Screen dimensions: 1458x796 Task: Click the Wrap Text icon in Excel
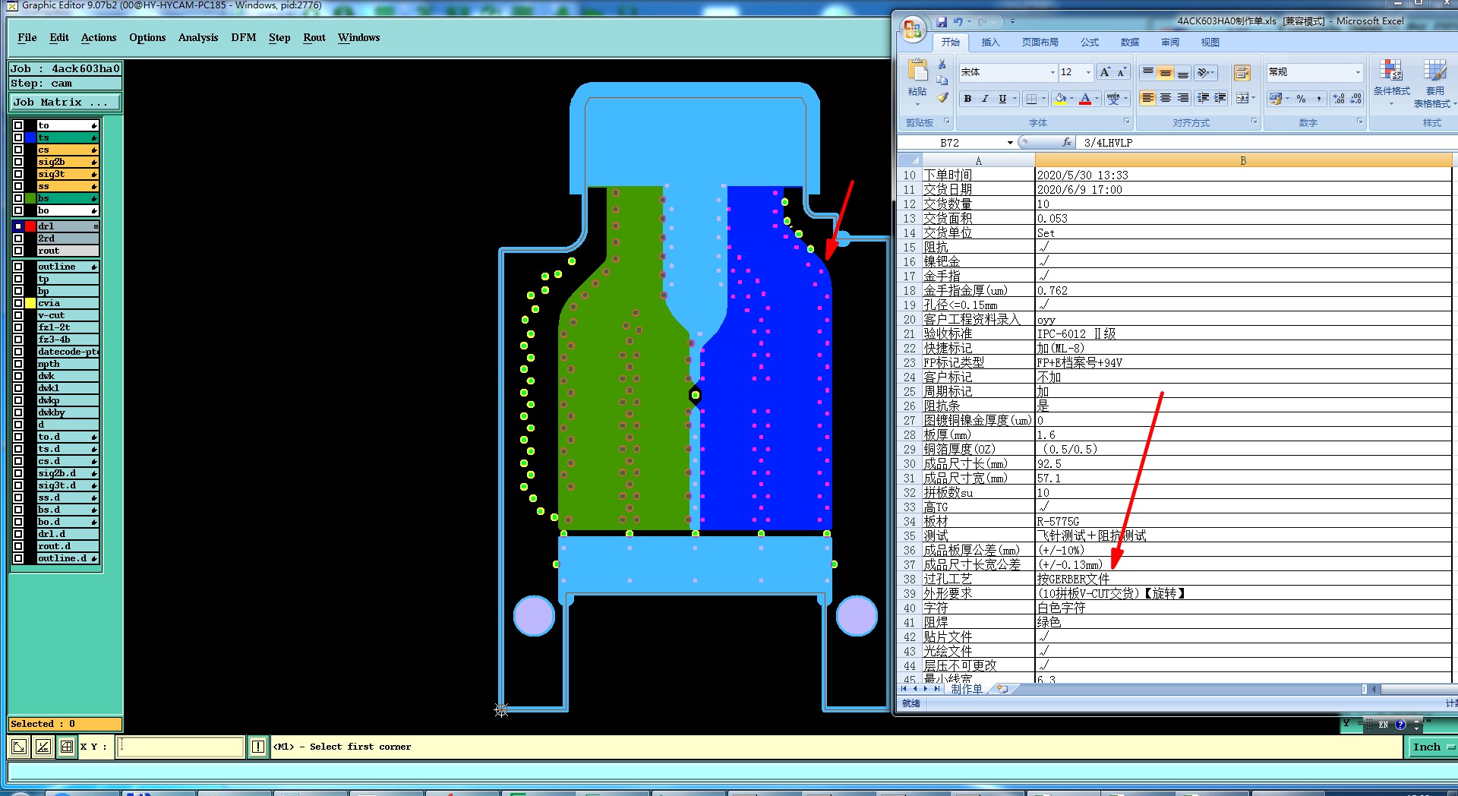tap(1242, 73)
